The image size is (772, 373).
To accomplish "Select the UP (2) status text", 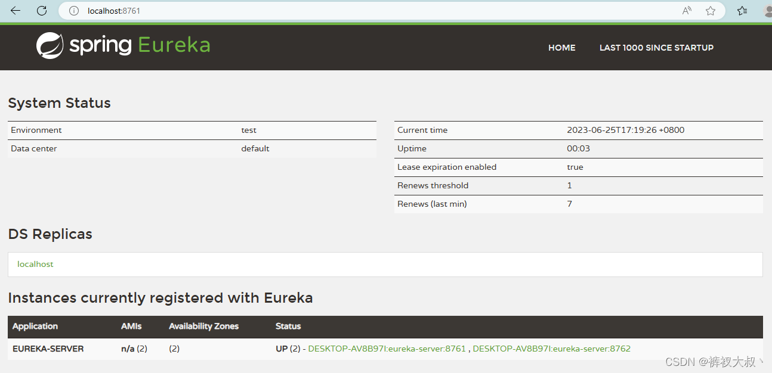I will point(288,349).
